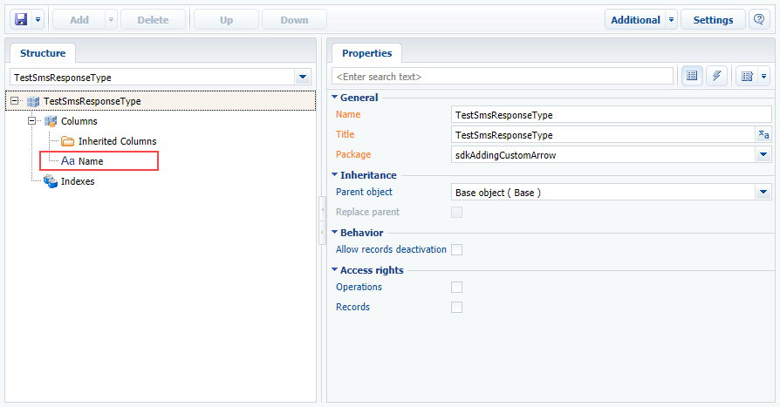
Task: Select the Properties tab
Action: (367, 53)
